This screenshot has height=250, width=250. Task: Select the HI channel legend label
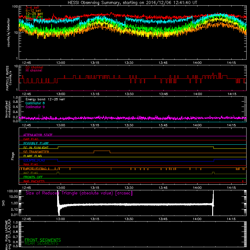[x=34, y=71]
